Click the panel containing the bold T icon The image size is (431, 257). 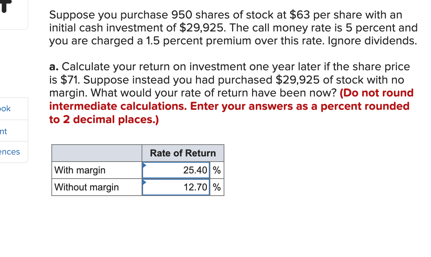[x=14, y=15]
